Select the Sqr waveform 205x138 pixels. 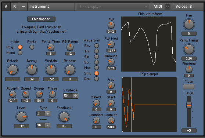coord(96,62)
